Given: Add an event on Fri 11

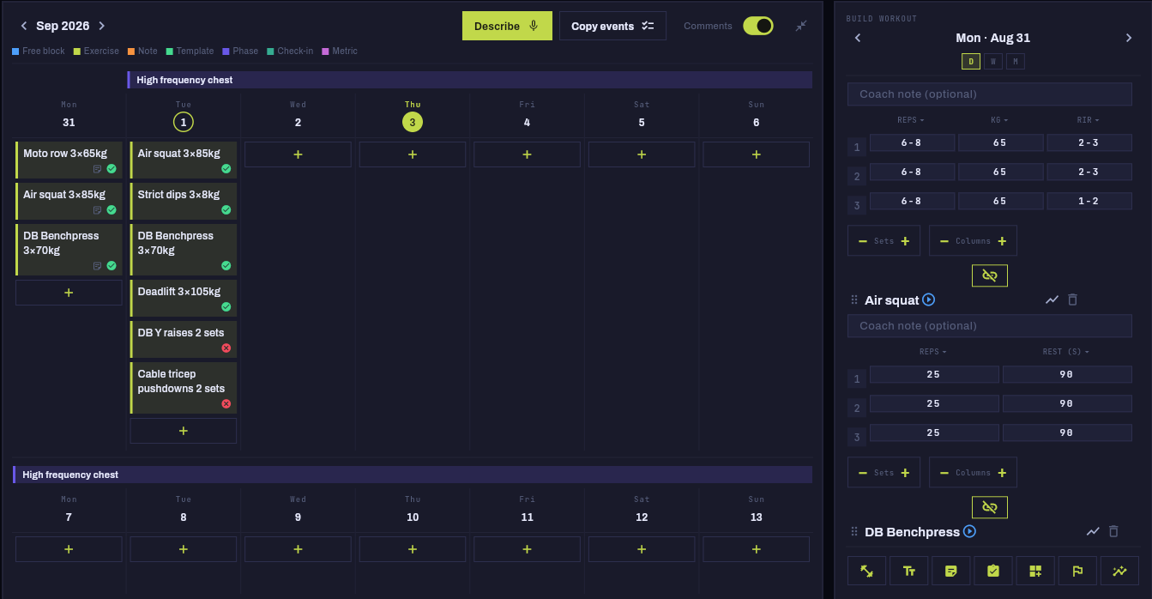Looking at the screenshot, I should click(527, 549).
